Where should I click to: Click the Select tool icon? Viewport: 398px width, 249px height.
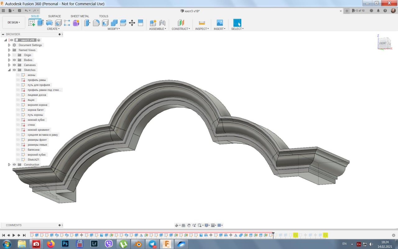coord(237,23)
